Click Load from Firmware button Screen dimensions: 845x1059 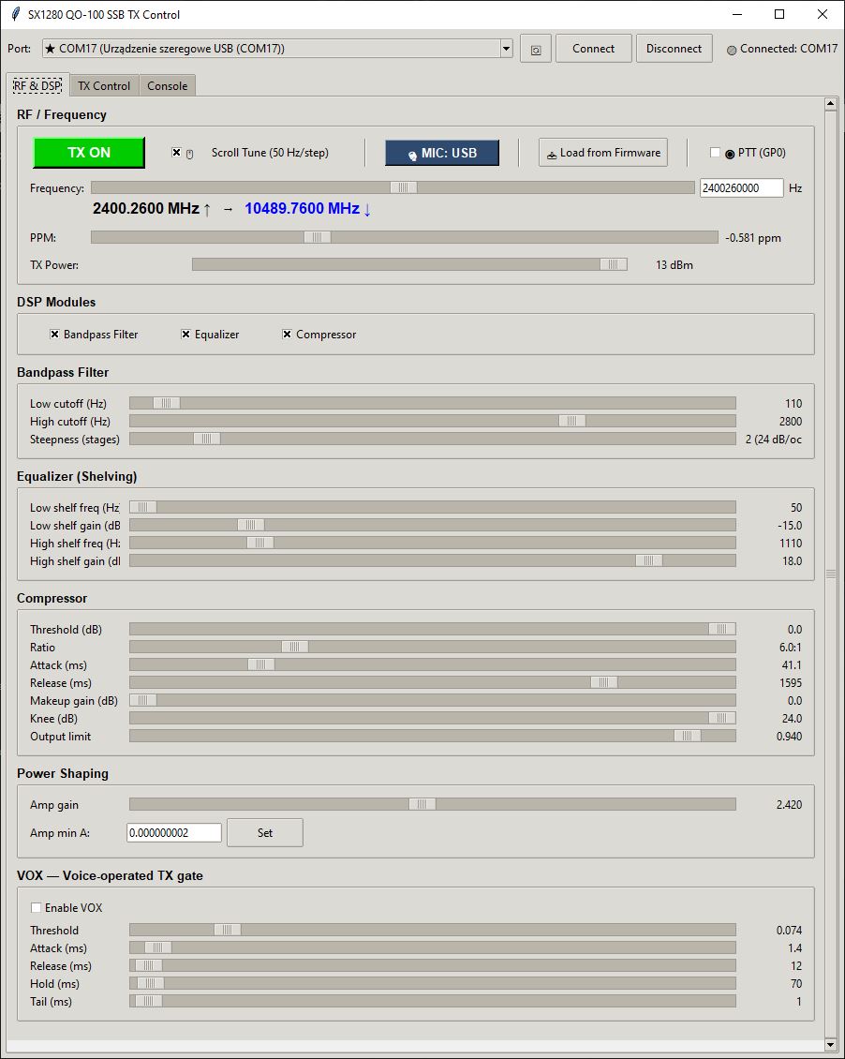point(603,153)
